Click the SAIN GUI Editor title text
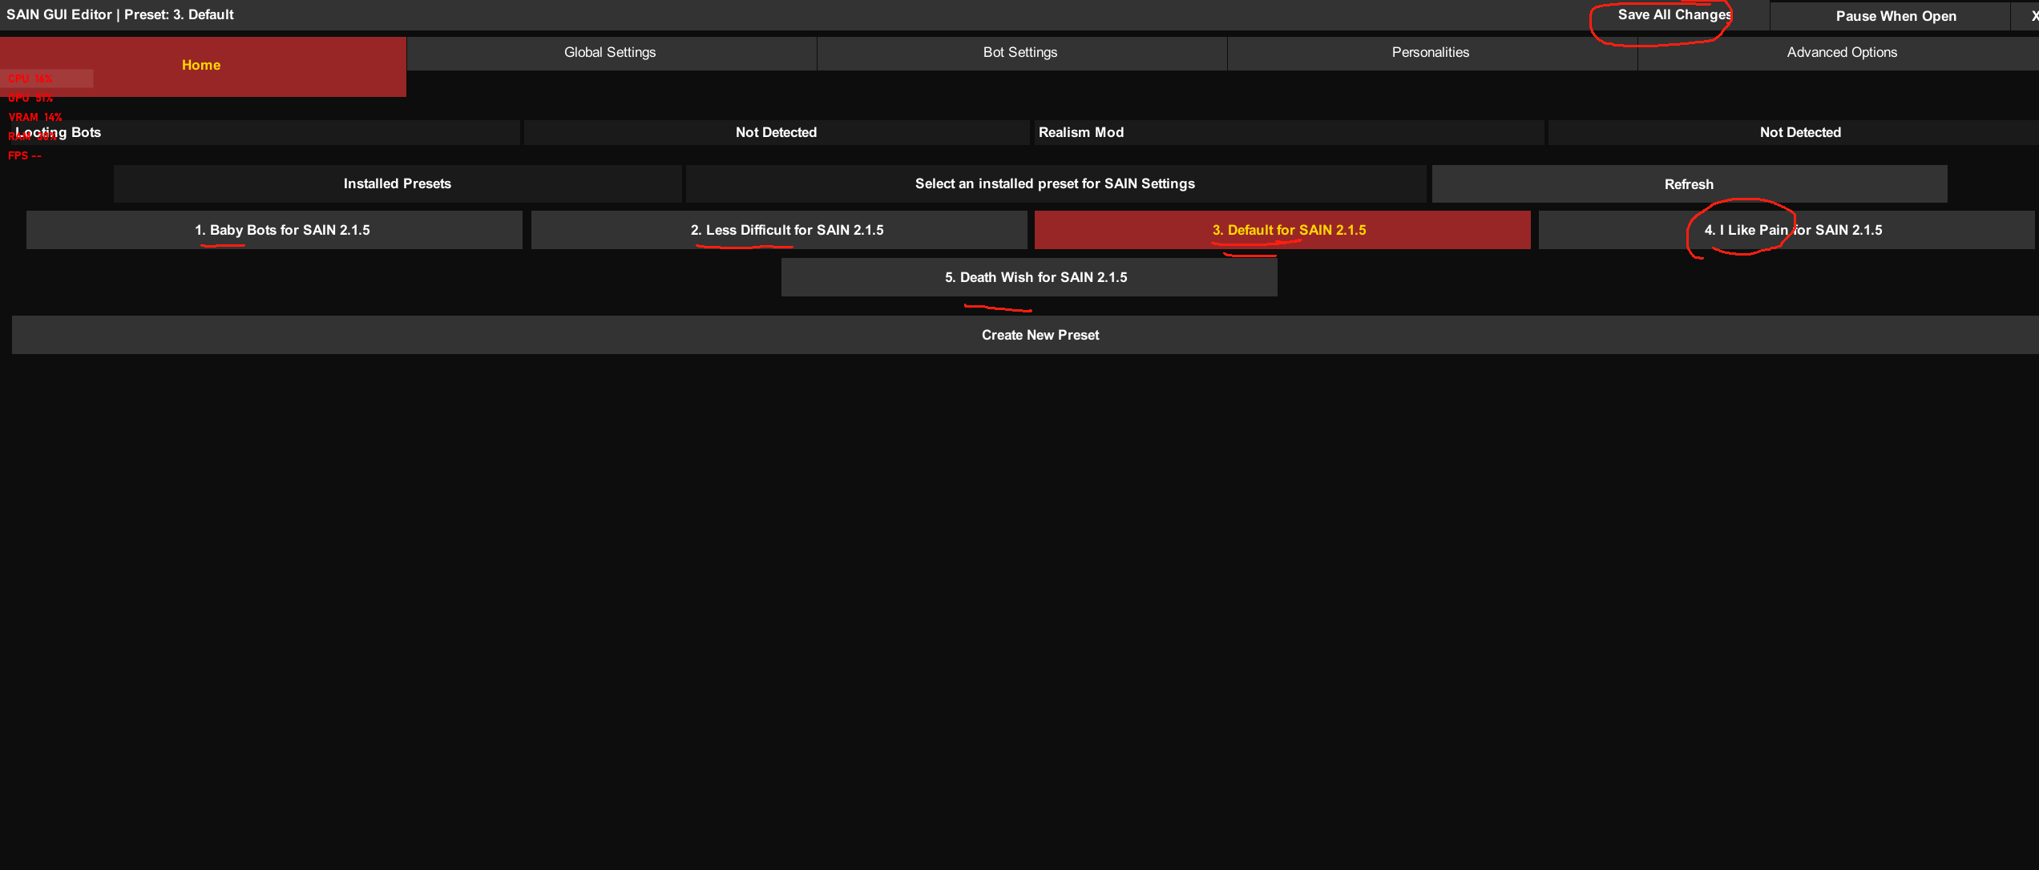Image resolution: width=2039 pixels, height=870 pixels. (120, 15)
